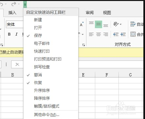This screenshot has width=145, height=119.
Task: Click the increase indent icon
Action: pos(123,34)
